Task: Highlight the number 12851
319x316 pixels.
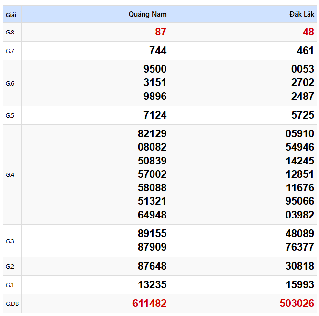Action: 300,174
